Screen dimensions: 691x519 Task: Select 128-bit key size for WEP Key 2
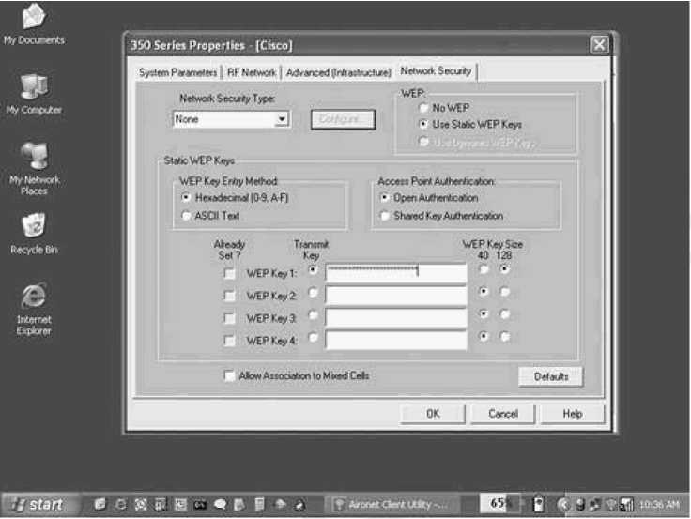click(x=504, y=292)
